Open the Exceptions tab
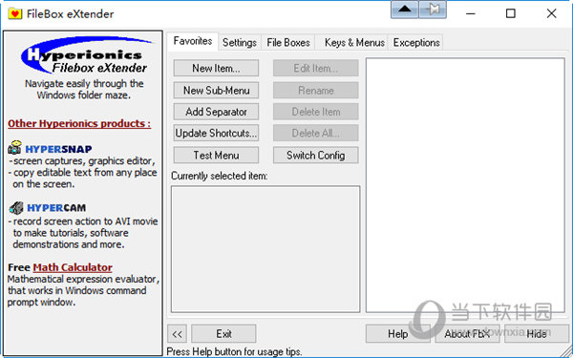 (x=416, y=42)
